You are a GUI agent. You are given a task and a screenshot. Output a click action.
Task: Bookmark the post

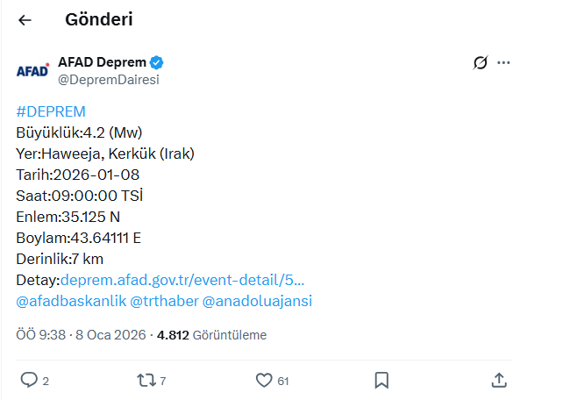point(381,380)
